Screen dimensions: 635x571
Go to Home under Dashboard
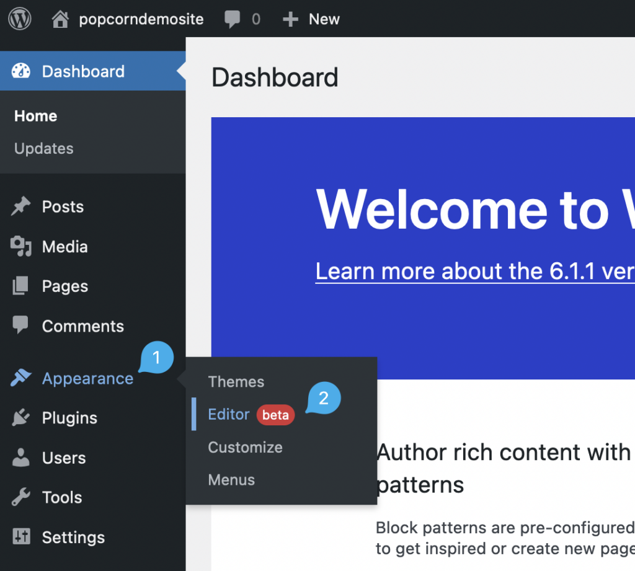[35, 116]
